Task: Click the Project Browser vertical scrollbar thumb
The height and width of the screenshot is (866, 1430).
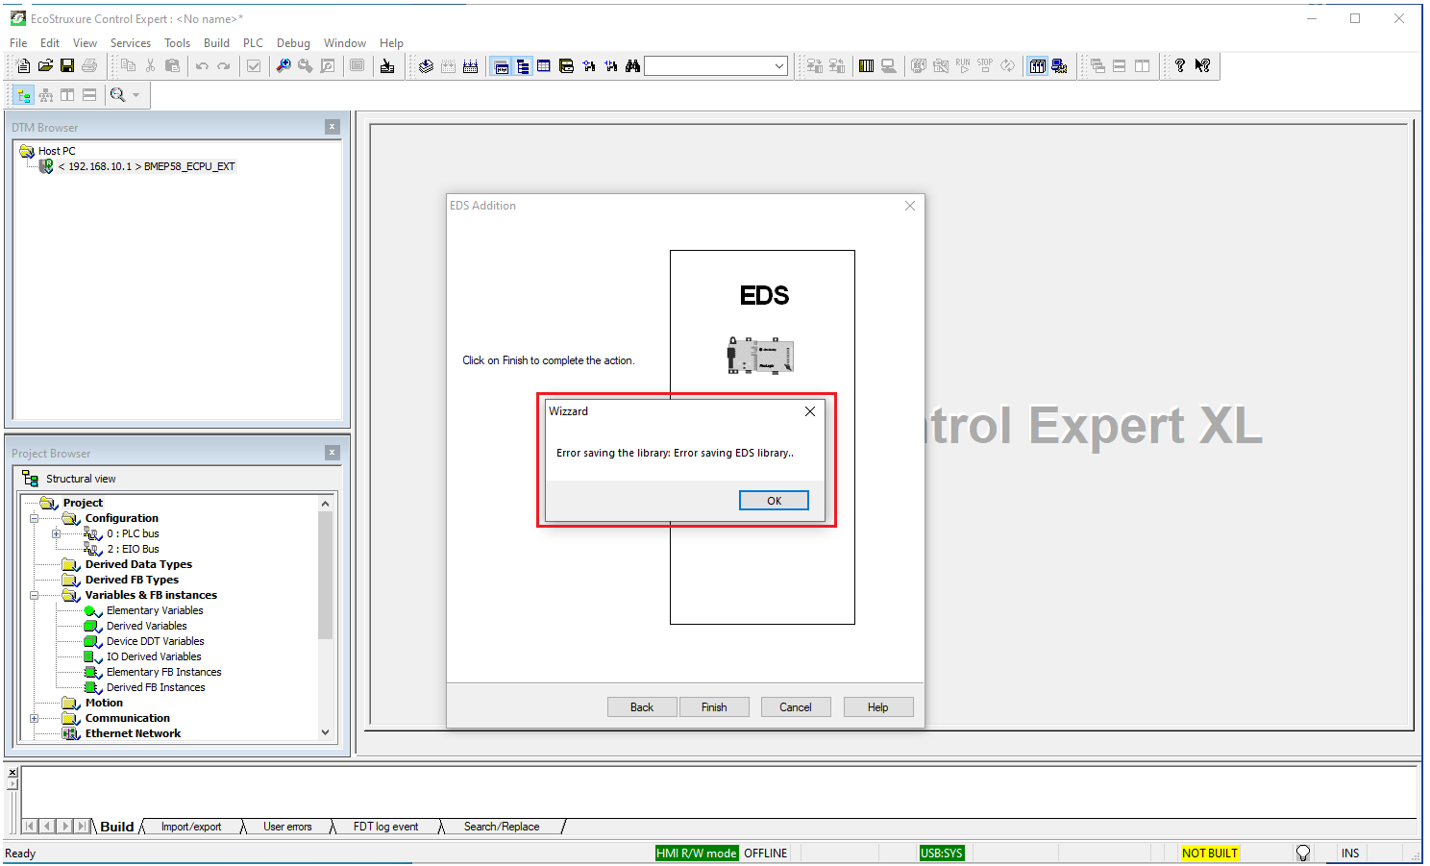Action: [x=325, y=575]
